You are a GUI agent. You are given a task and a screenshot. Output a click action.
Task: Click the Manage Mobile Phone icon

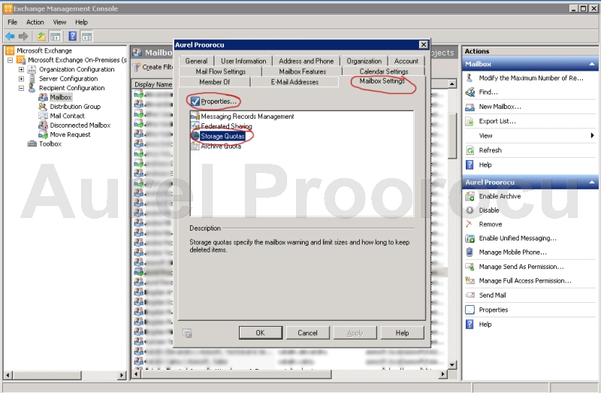[x=470, y=252]
